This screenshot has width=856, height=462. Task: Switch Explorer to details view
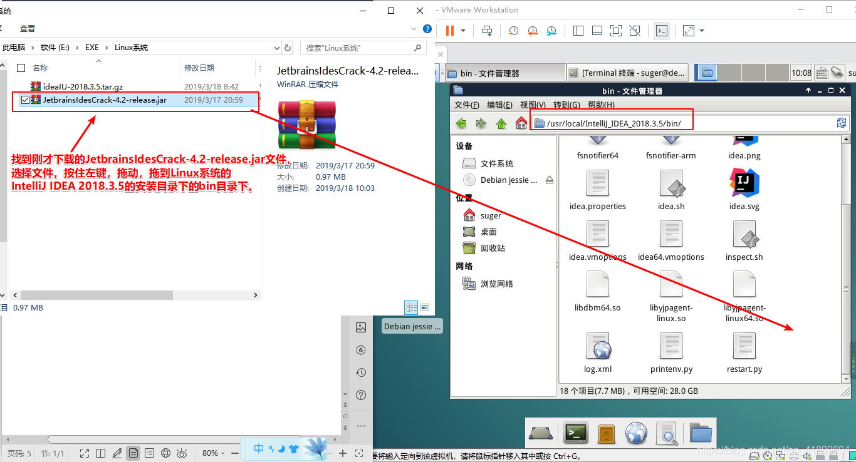point(412,307)
